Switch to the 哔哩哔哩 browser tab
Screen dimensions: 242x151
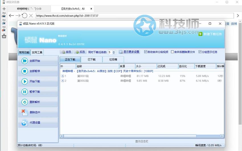pos(29,9)
